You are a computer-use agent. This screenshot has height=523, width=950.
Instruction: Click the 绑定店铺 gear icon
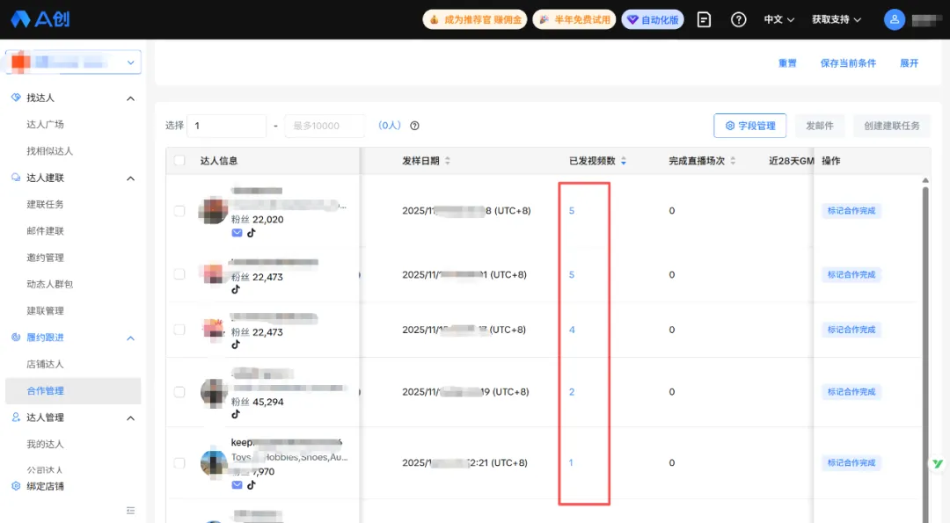17,486
